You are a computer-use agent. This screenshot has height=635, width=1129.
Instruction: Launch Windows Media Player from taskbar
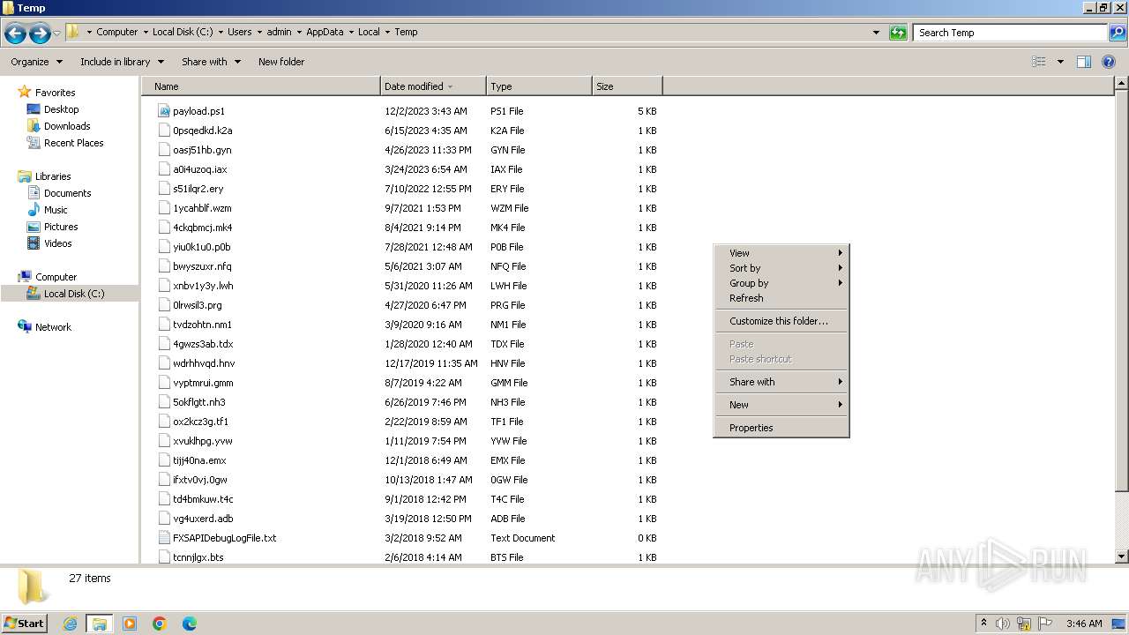pyautogui.click(x=130, y=624)
